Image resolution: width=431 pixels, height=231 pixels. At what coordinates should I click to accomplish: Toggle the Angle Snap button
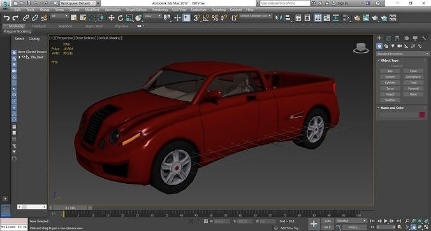206,18
